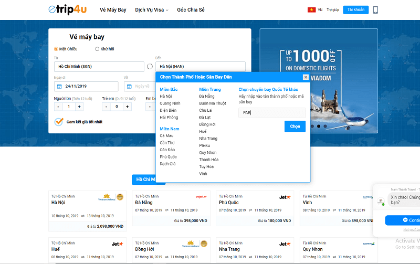
Task: Click Jetstar logo on Huế card
Action: click(117, 244)
